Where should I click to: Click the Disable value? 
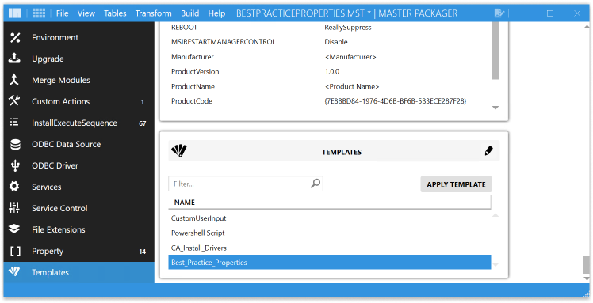click(x=336, y=42)
